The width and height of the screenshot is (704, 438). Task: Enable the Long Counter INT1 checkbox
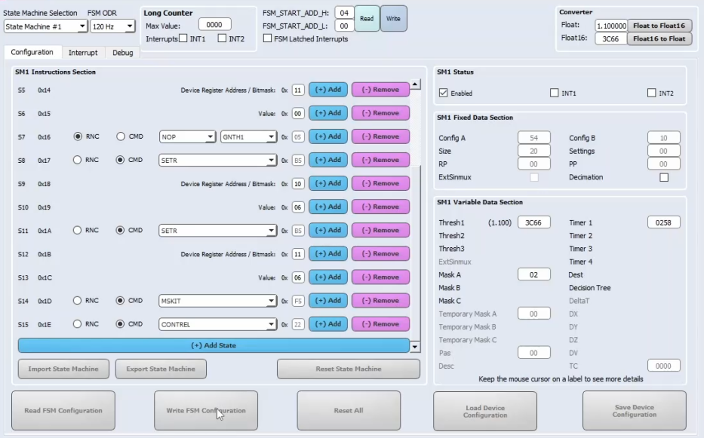[x=183, y=38]
